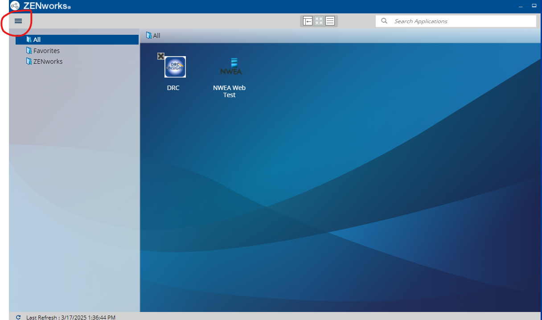Switch to list view layout

tap(330, 21)
